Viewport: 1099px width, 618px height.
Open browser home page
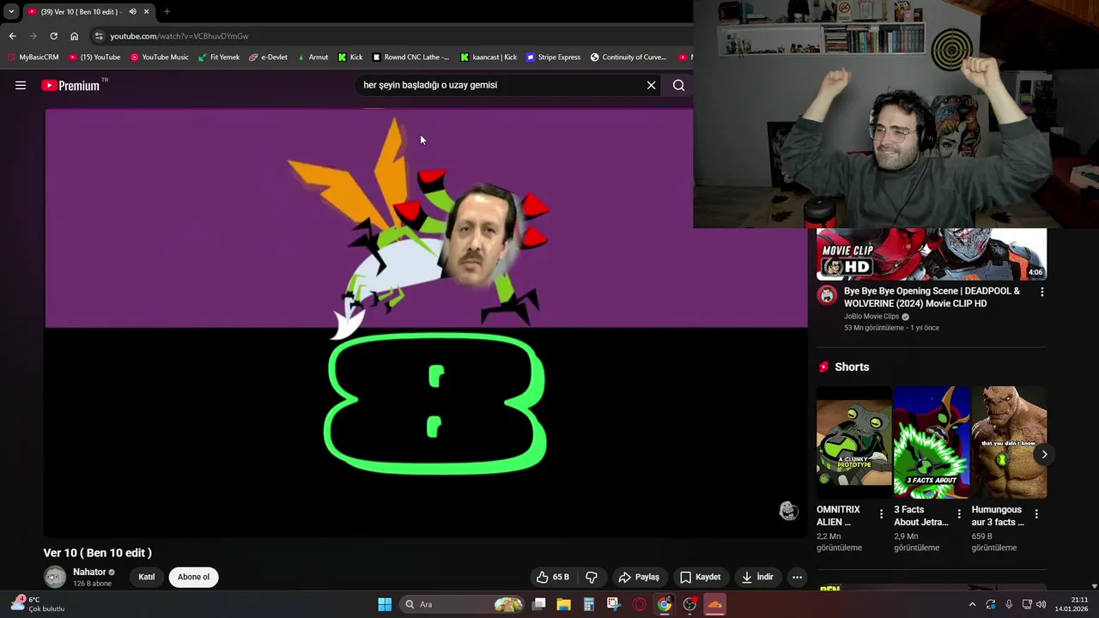click(x=74, y=36)
